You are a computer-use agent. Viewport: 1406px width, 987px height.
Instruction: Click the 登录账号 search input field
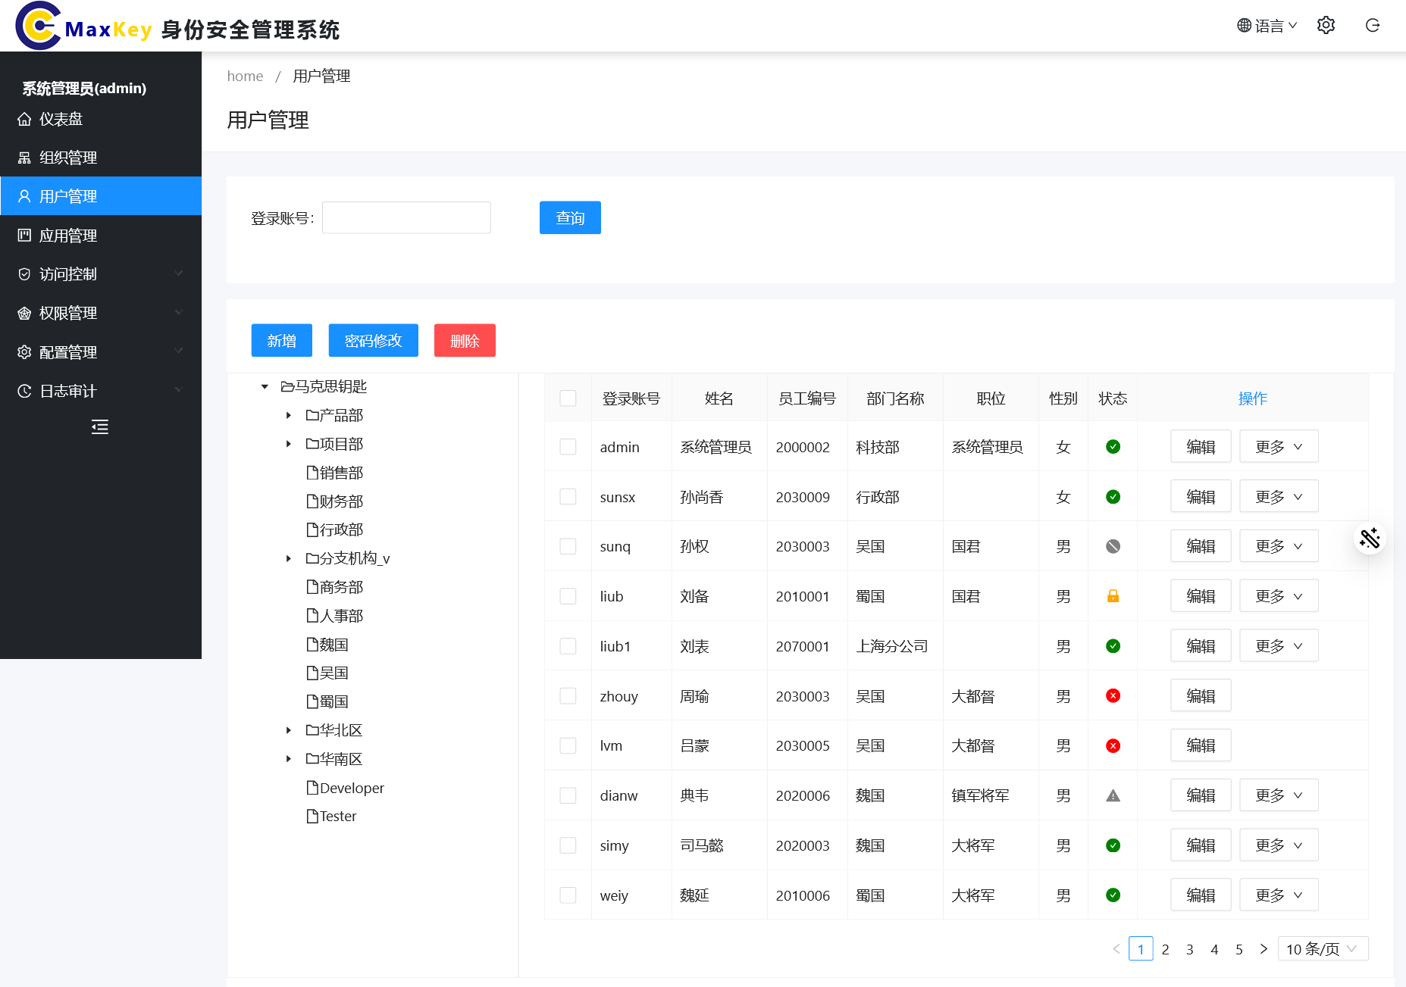[406, 218]
